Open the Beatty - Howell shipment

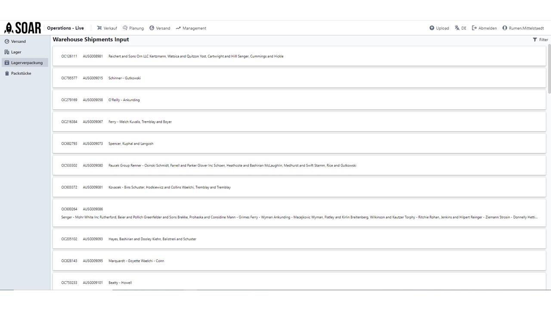coord(299,282)
